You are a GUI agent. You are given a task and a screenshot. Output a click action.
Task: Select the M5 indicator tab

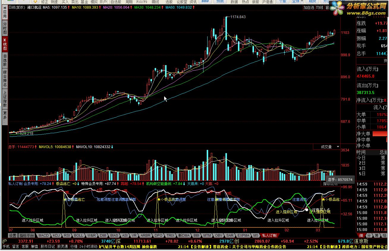256,235
